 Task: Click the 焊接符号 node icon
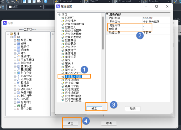click(18, 56)
